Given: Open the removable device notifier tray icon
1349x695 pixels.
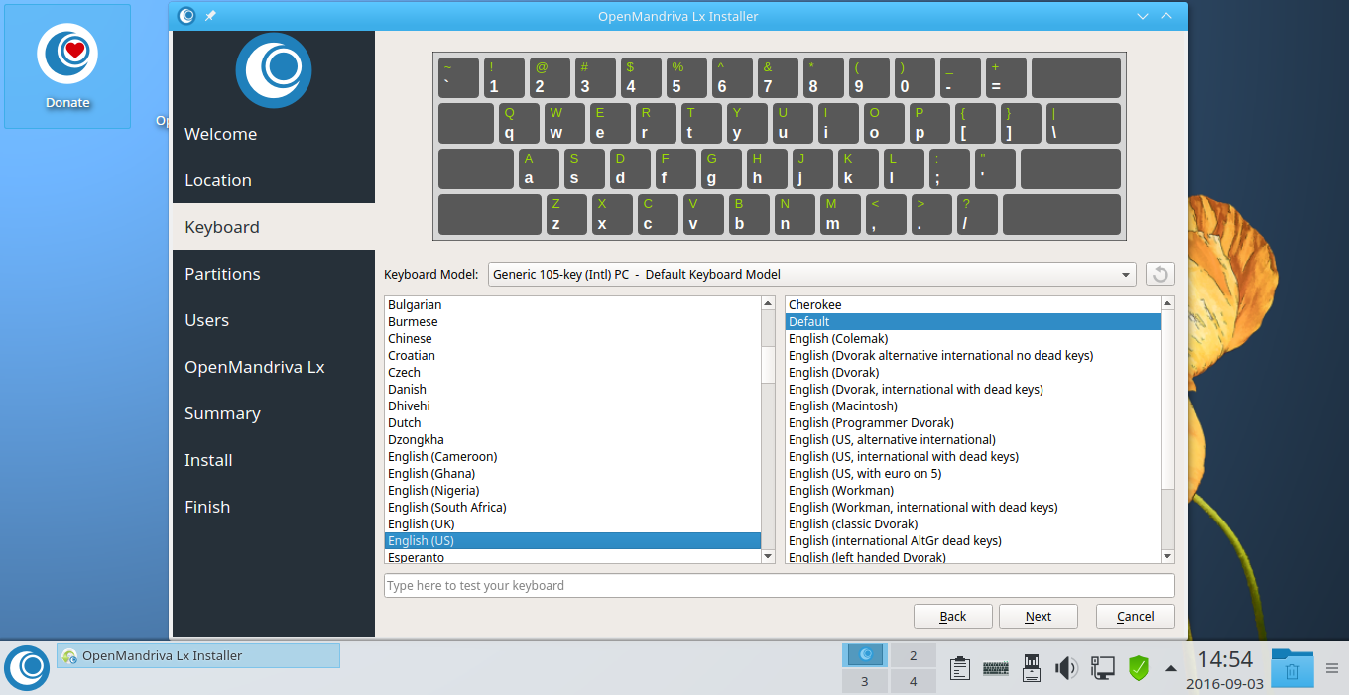Looking at the screenshot, I should point(1031,668).
